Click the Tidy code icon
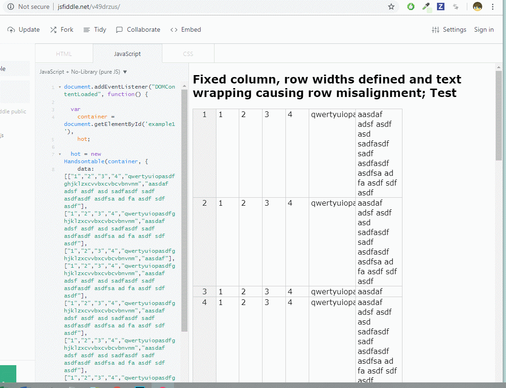This screenshot has height=388, width=506. pyautogui.click(x=86, y=29)
